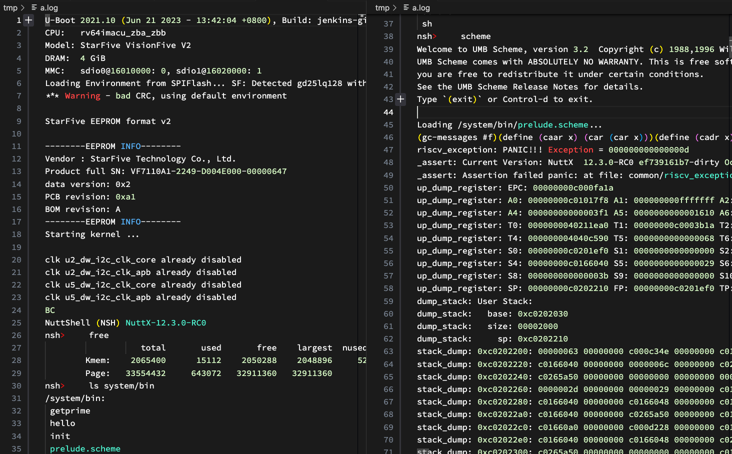Open the tmp folder breadcrumb in right pane
Viewport: 732px width, 454px height.
pos(382,8)
